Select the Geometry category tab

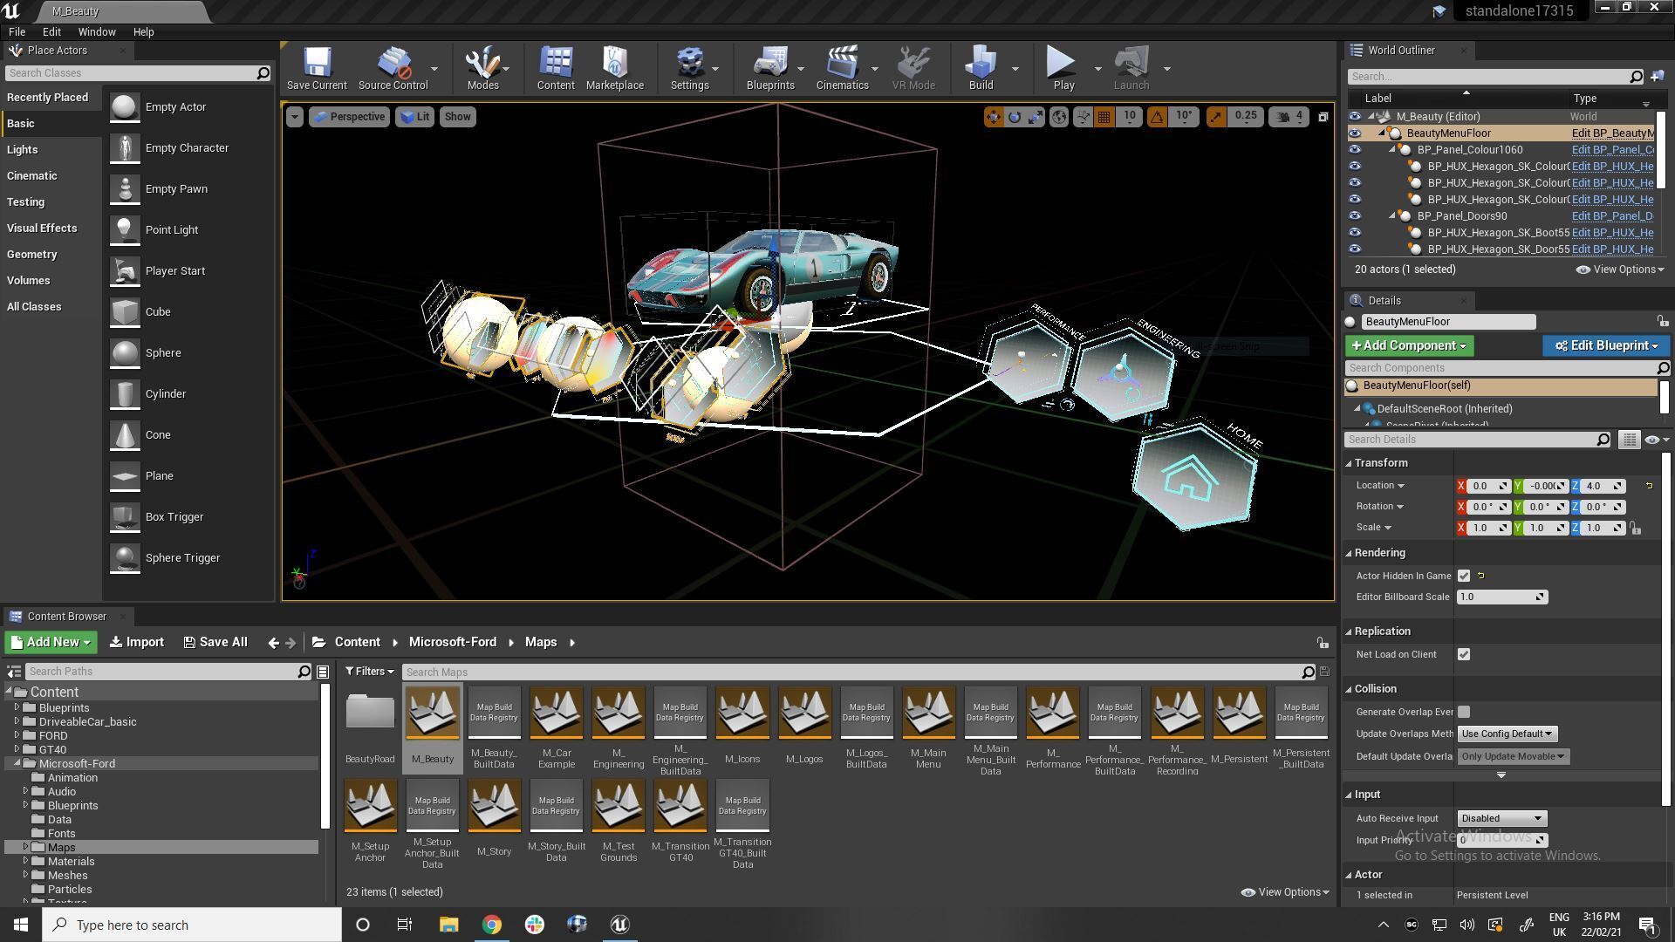[32, 255]
